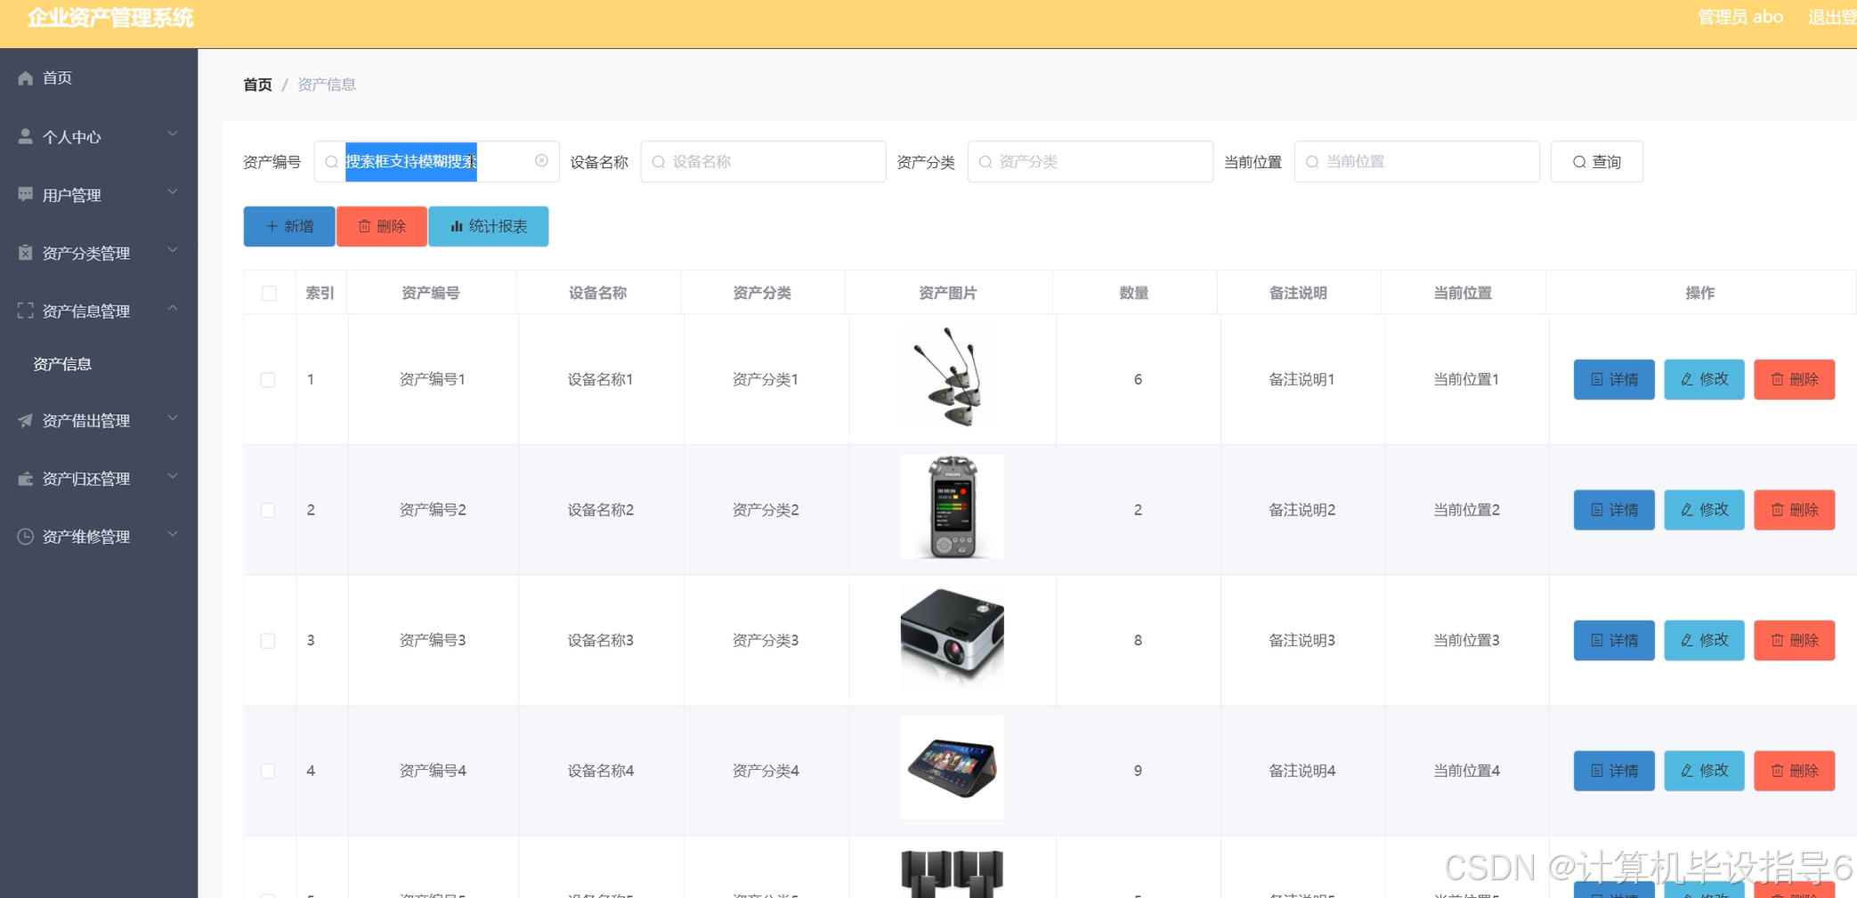Expand the 个人中心 menu arrow
The height and width of the screenshot is (898, 1857).
tap(173, 134)
